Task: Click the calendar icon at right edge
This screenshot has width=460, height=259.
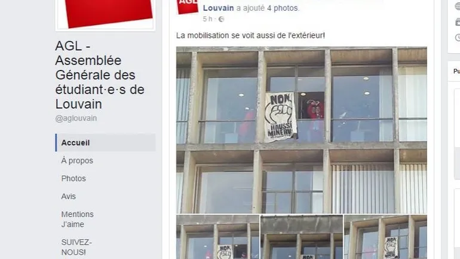Action: click(x=458, y=22)
